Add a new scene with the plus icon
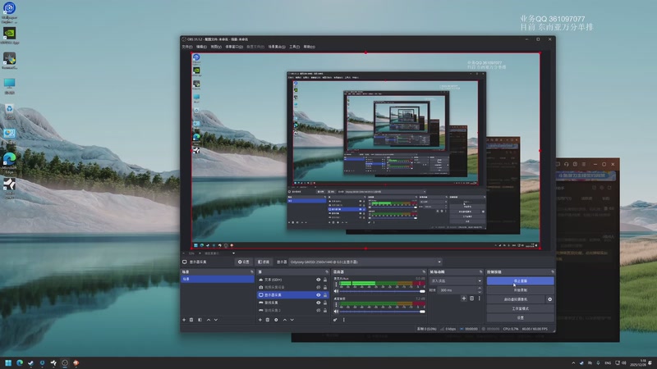 [x=184, y=320]
